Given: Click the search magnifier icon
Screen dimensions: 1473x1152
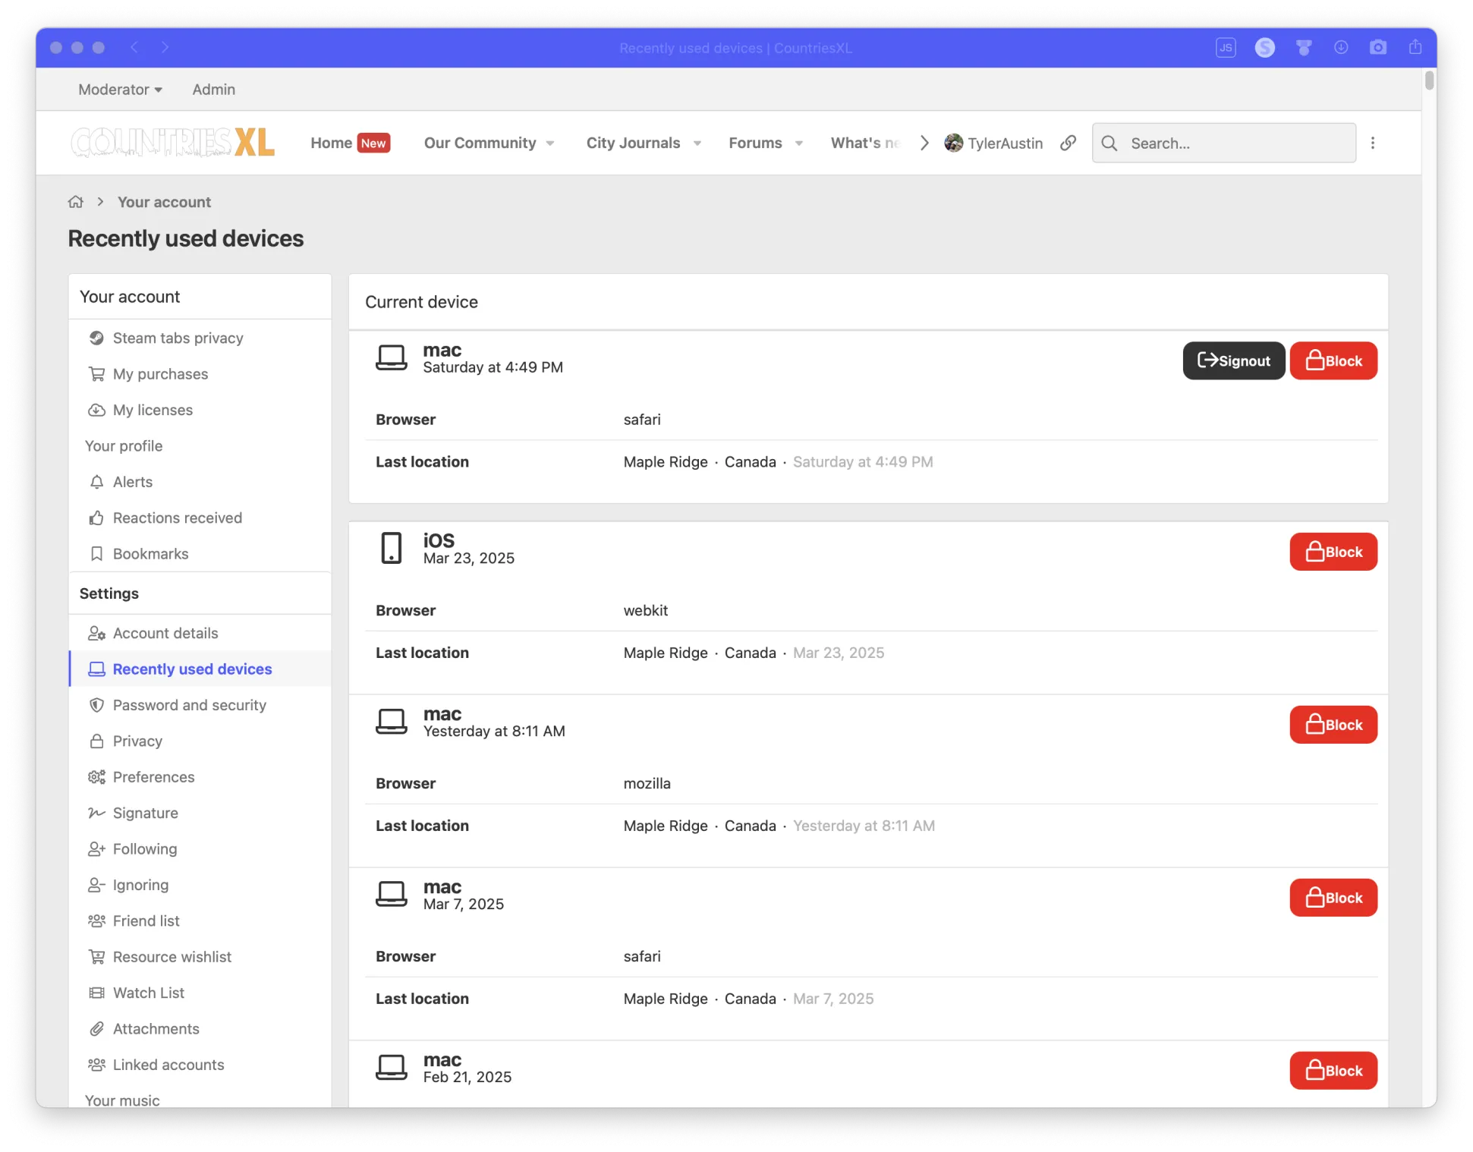Looking at the screenshot, I should tap(1109, 143).
